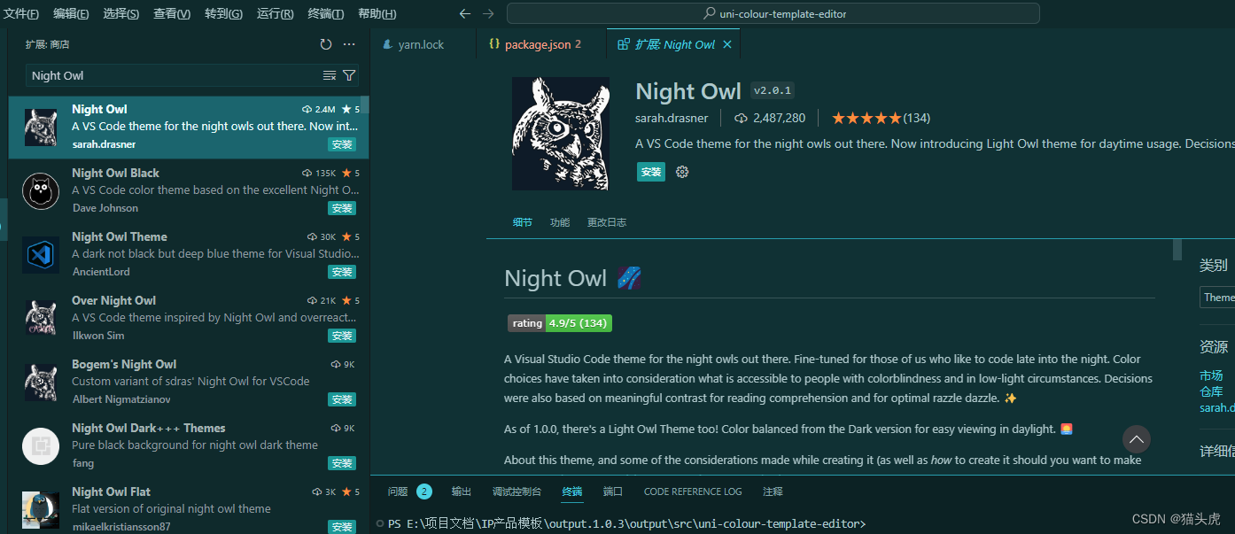Switch to the package.json tab
The image size is (1235, 534).
tap(536, 44)
